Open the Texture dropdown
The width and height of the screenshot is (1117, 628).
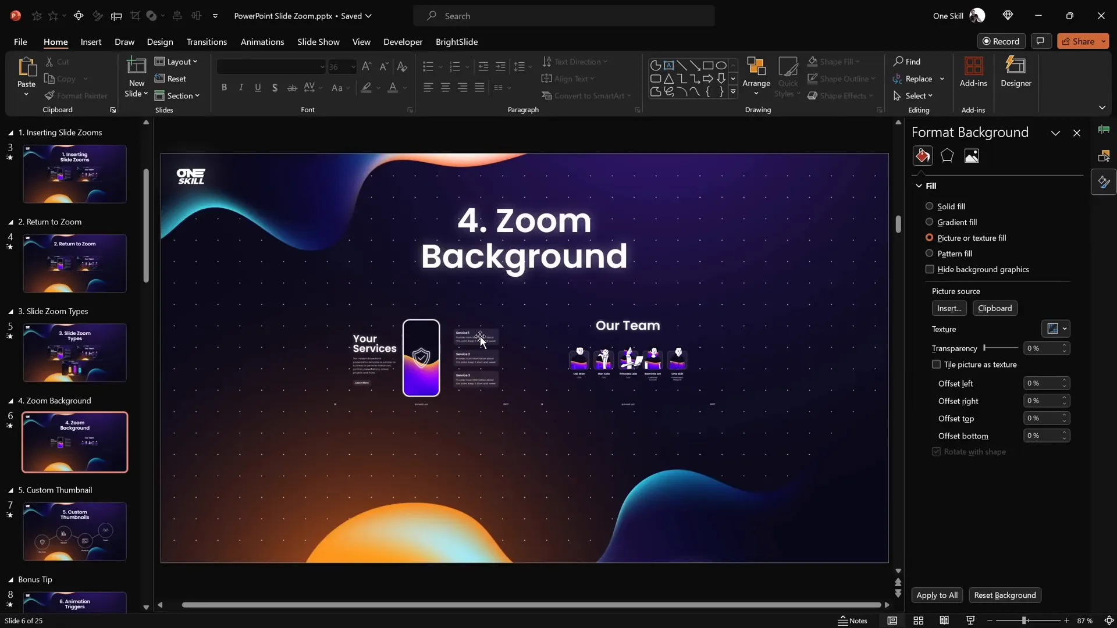pyautogui.click(x=1055, y=329)
